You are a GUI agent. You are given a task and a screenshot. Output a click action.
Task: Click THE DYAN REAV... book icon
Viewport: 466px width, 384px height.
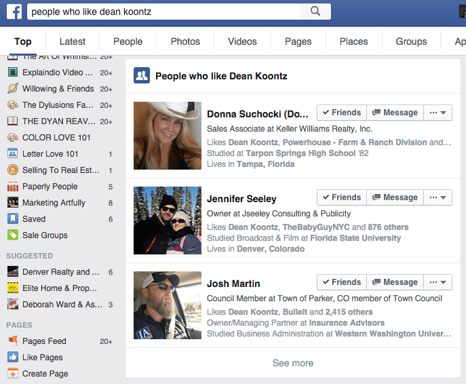12,121
